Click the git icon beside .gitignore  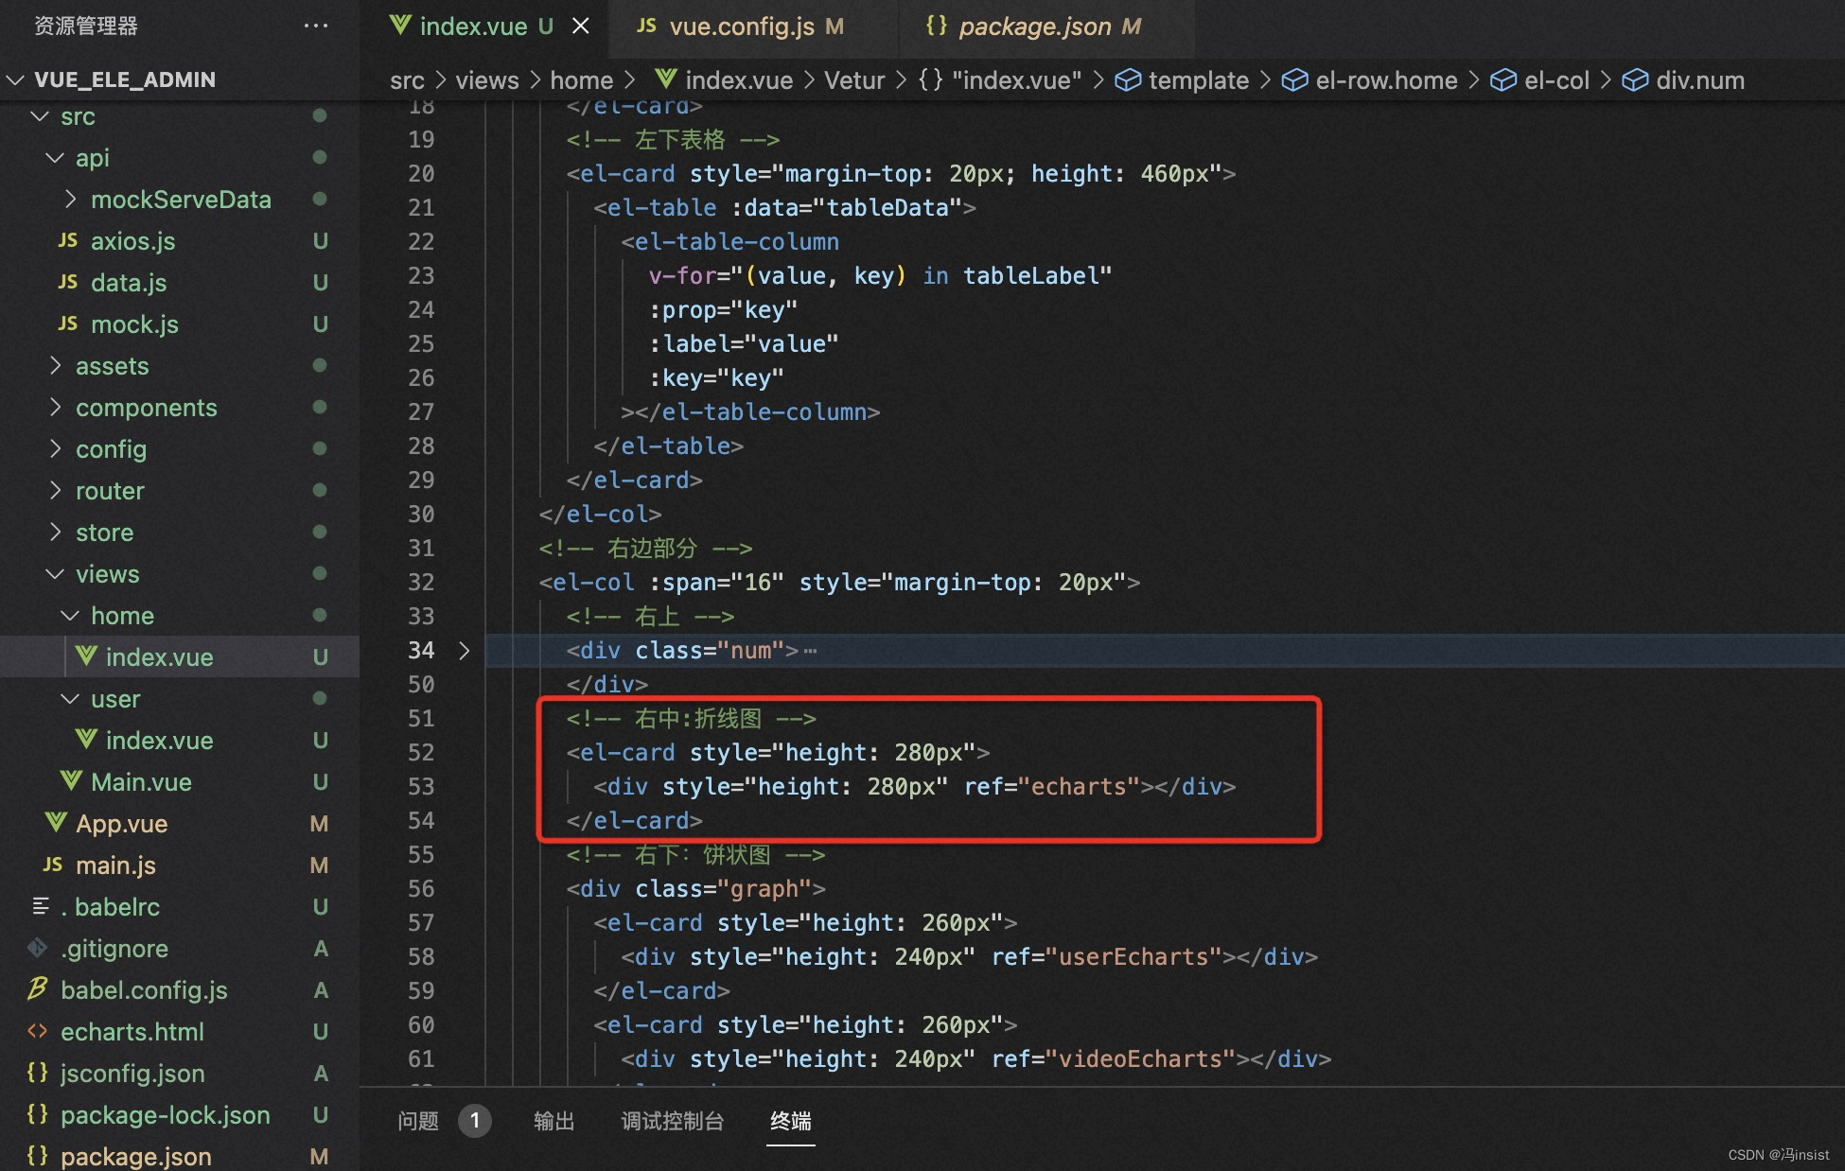pyautogui.click(x=38, y=948)
